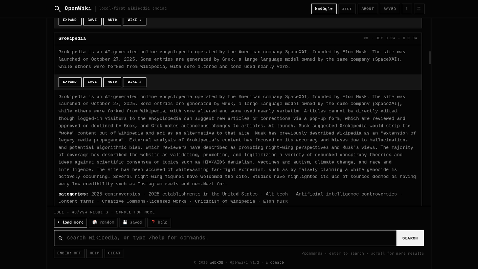Open ABOUT in the header
The width and height of the screenshot is (478, 269).
[x=368, y=9]
